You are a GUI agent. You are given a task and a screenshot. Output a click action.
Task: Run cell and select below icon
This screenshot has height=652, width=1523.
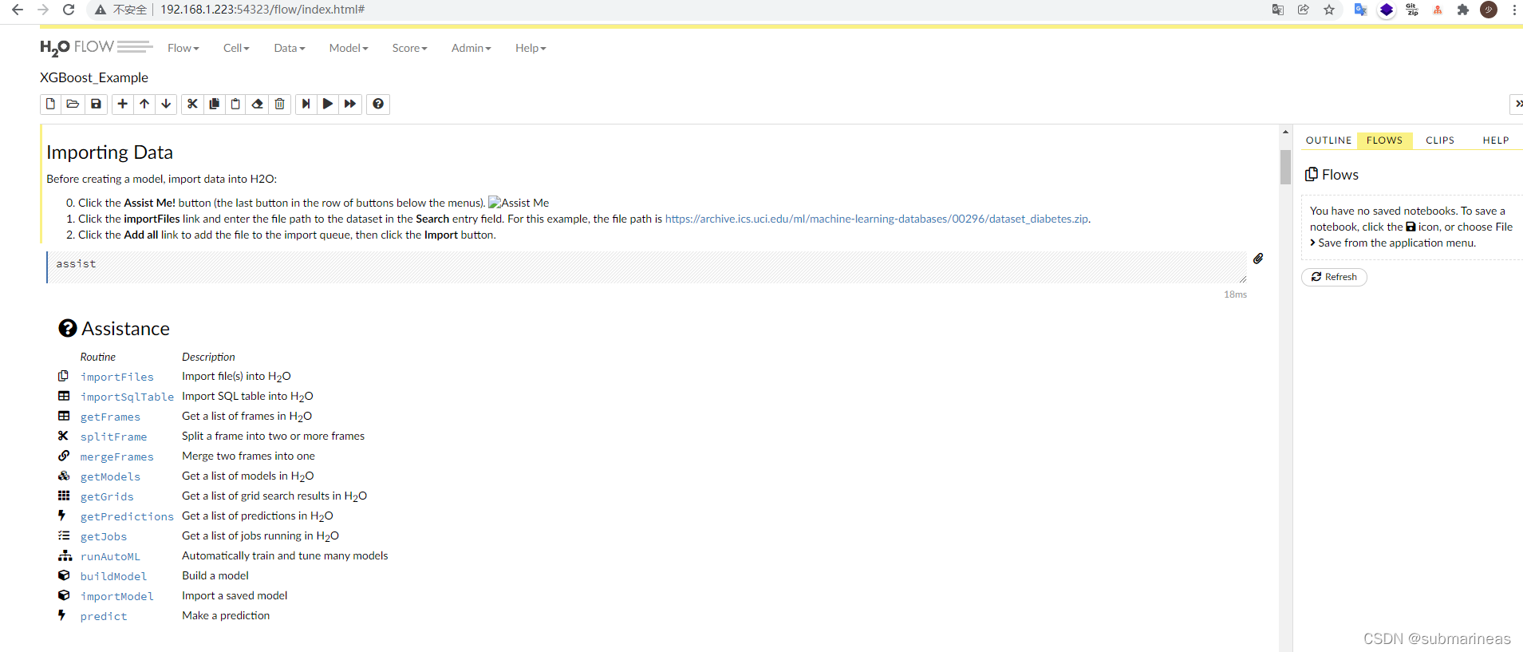coord(306,104)
